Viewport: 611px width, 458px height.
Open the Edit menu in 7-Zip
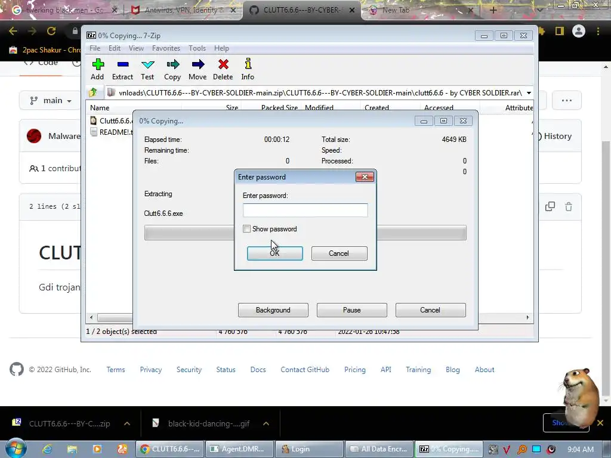point(115,48)
